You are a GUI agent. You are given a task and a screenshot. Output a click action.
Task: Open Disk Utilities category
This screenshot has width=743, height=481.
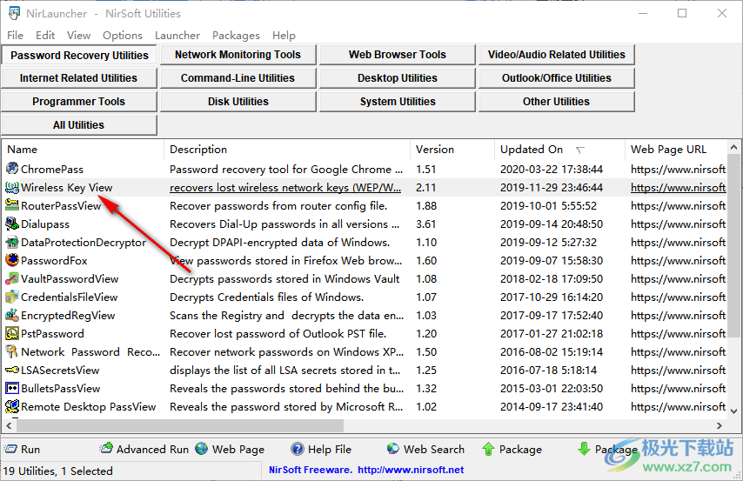pos(238,102)
